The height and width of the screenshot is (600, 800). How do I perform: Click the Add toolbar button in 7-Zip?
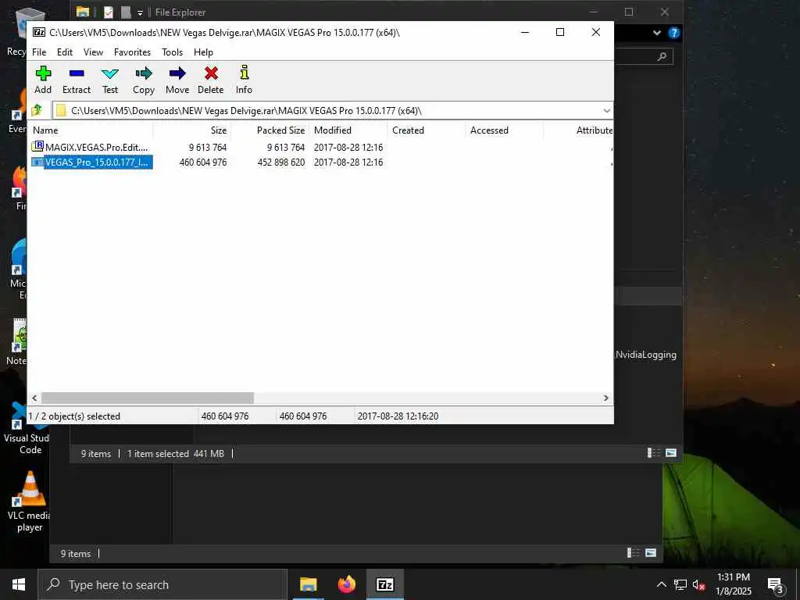point(43,80)
